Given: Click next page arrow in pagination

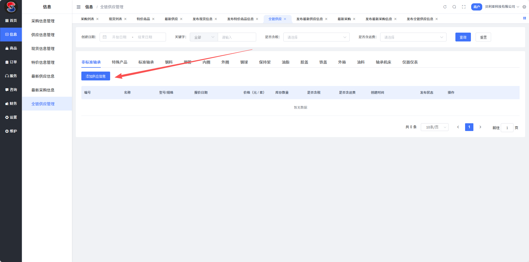Looking at the screenshot, I should point(480,127).
